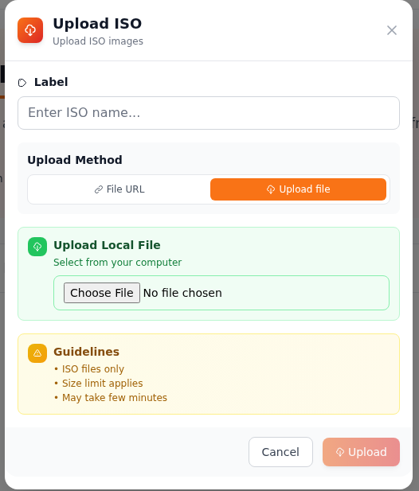The image size is (419, 491).
Task: Cancel the ISO upload
Action: (x=280, y=452)
